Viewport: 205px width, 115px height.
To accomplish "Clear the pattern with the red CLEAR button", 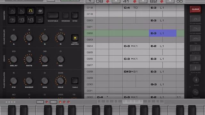I will point(195,9).
